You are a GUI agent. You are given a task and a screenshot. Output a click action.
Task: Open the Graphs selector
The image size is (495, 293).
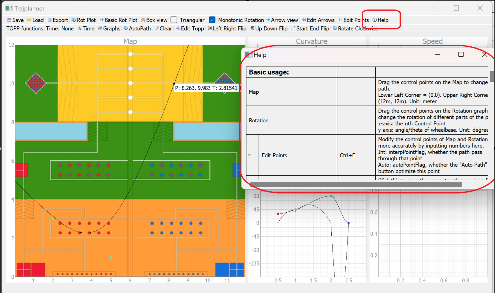109,28
